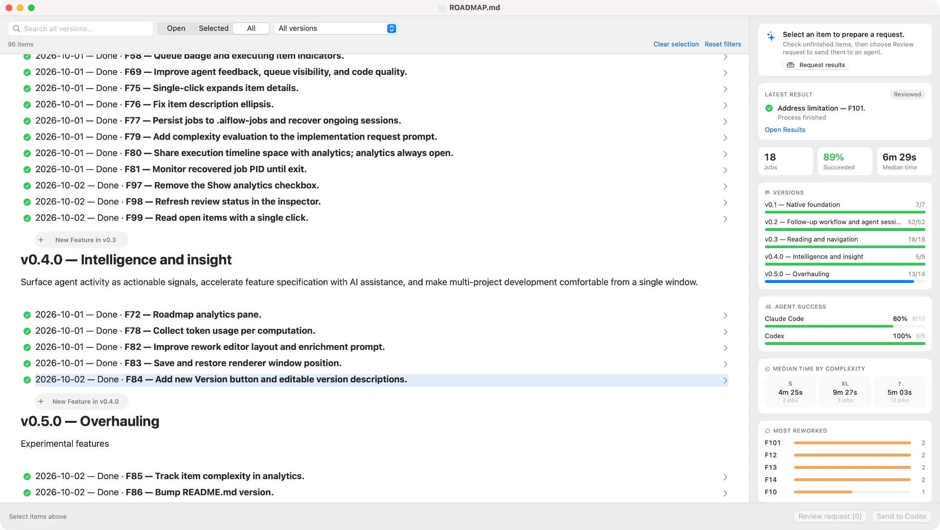Expand the F84 Add new Version button chevron
Viewport: 940px width, 530px height.
tap(725, 380)
